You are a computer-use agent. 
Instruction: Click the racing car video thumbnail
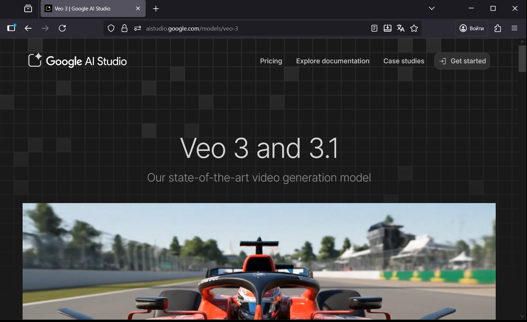(x=259, y=261)
